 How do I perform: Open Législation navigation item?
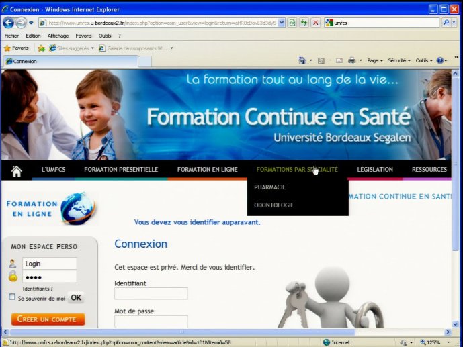point(375,170)
